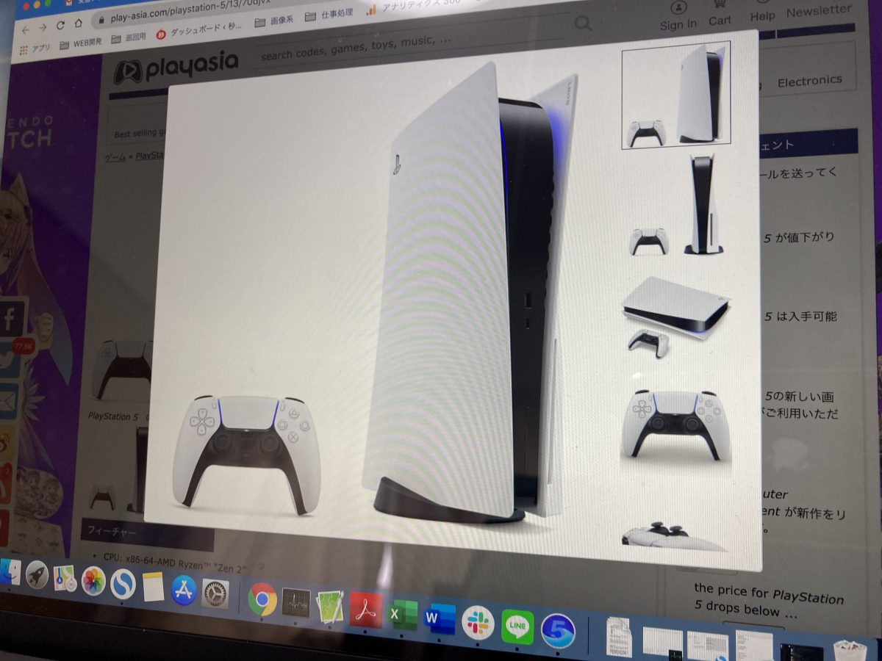Reload the page with the refresh icon
882x661 pixels.
click(60, 25)
